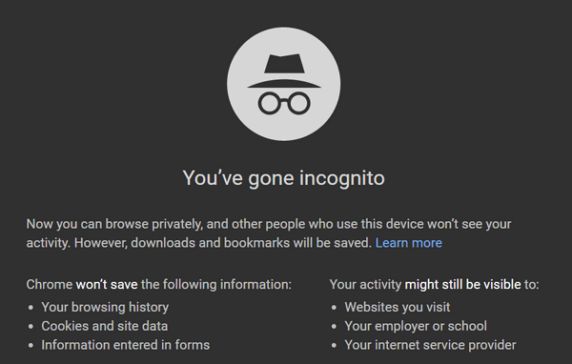572x364 pixels.
Task: Click the bold "might still be visible" text
Action: [463, 285]
